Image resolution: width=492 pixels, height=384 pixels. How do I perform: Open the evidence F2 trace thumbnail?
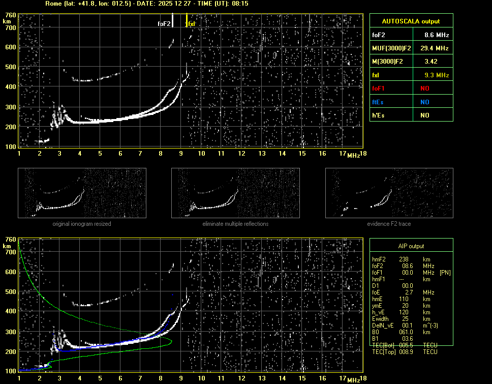[x=389, y=193]
